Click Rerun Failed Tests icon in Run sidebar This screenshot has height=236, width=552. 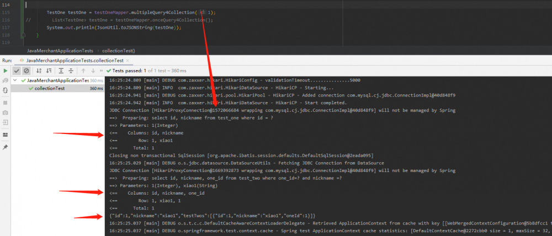coord(6,81)
